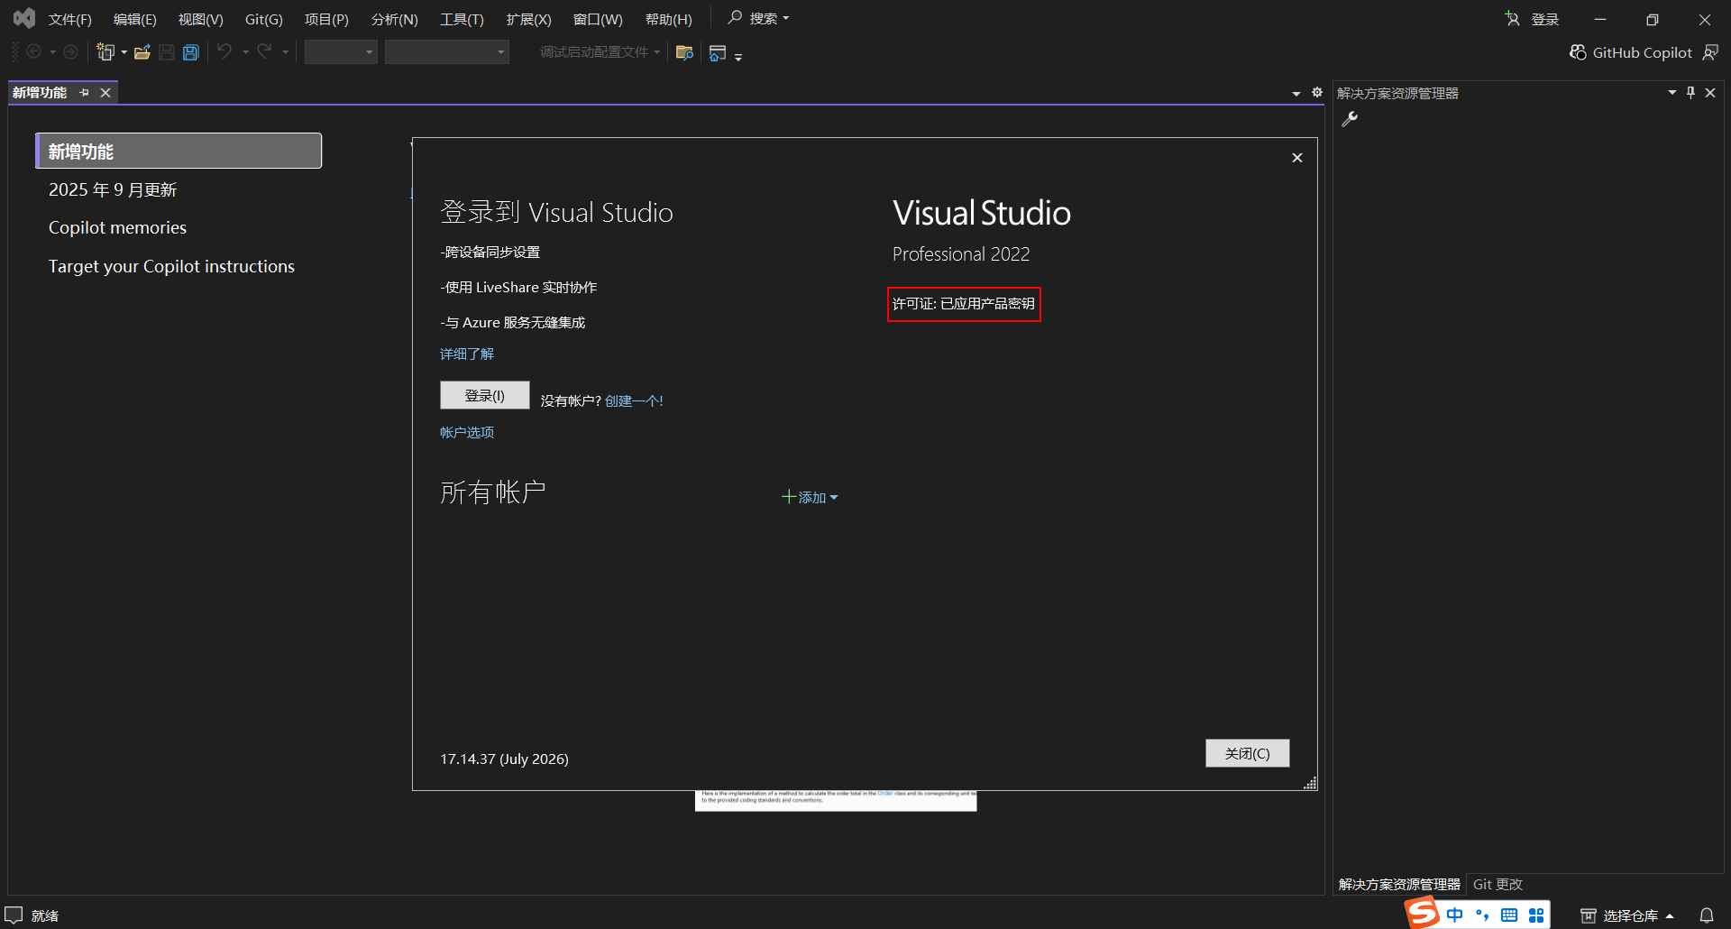Toggle auto-hide pin on Solution Explorer

1691,93
